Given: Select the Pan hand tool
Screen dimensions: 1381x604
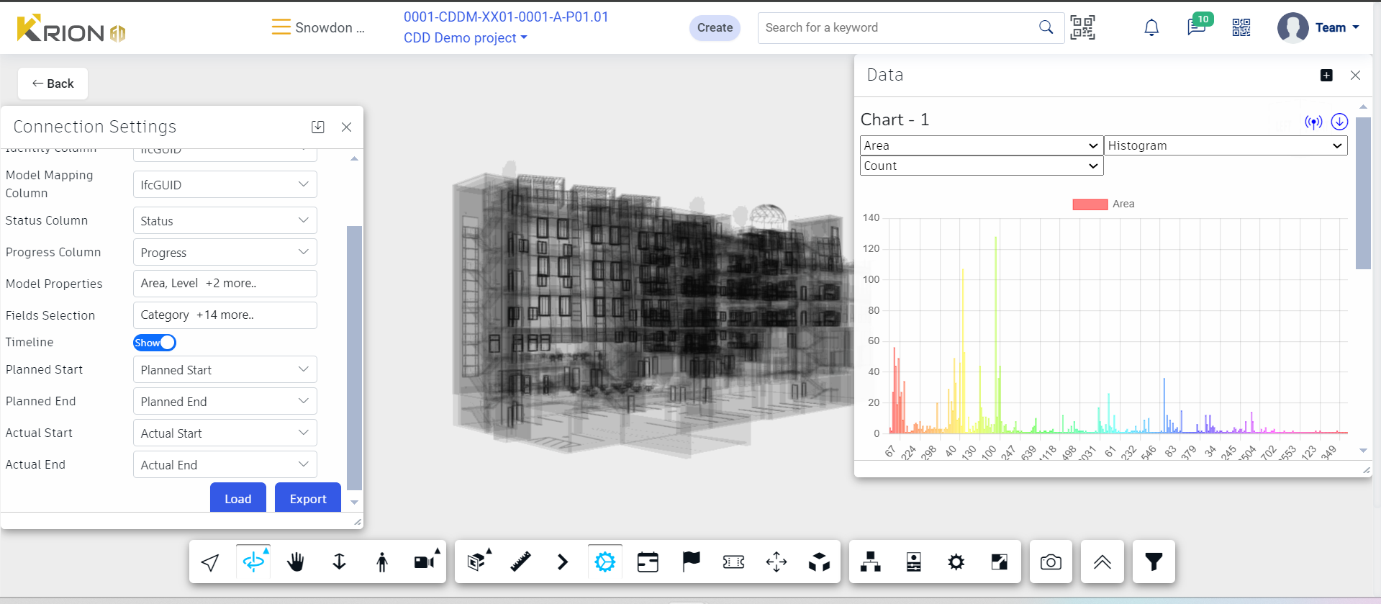Looking at the screenshot, I should [296, 562].
